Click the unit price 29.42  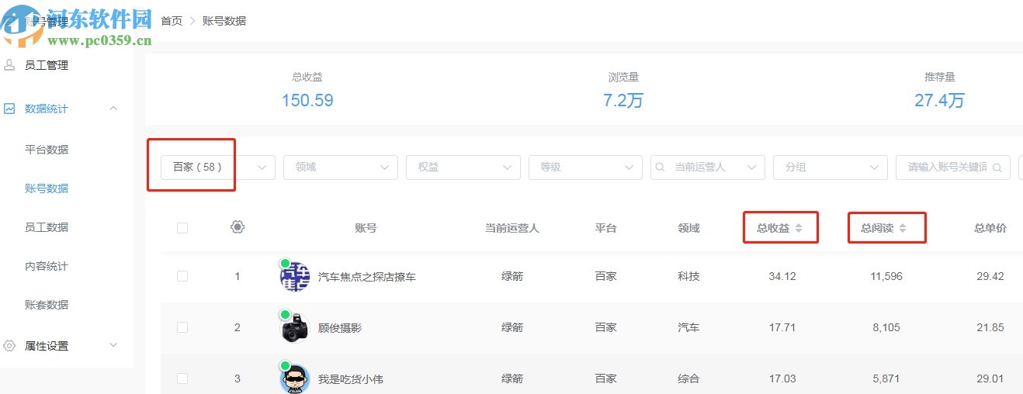[x=990, y=276]
